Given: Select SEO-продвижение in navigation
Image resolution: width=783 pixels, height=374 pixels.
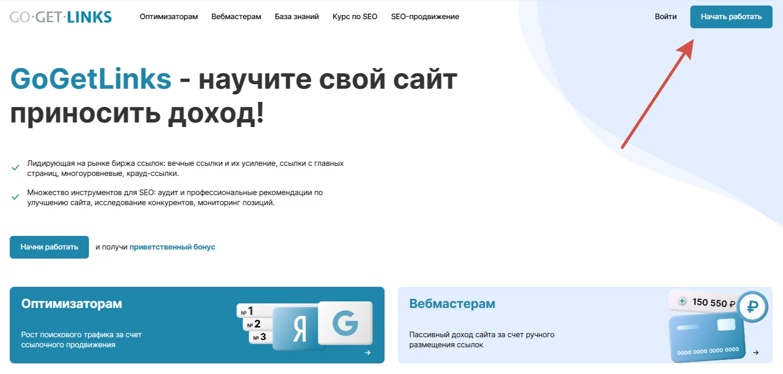Looking at the screenshot, I should (x=425, y=17).
